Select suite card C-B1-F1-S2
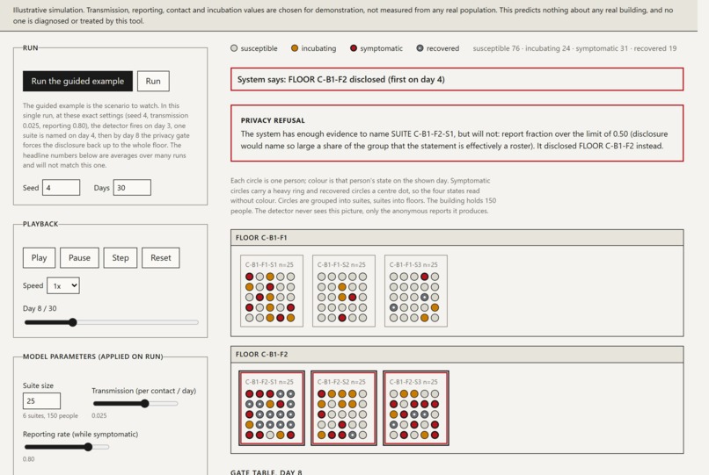The image size is (709, 475). 344,291
